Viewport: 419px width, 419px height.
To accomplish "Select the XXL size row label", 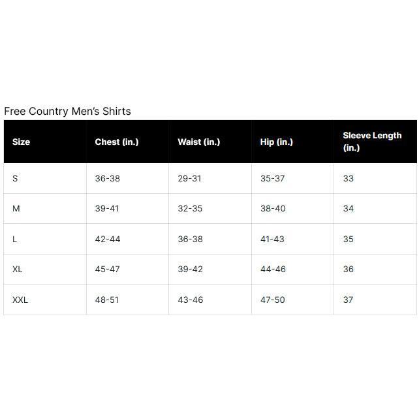I will (x=20, y=300).
